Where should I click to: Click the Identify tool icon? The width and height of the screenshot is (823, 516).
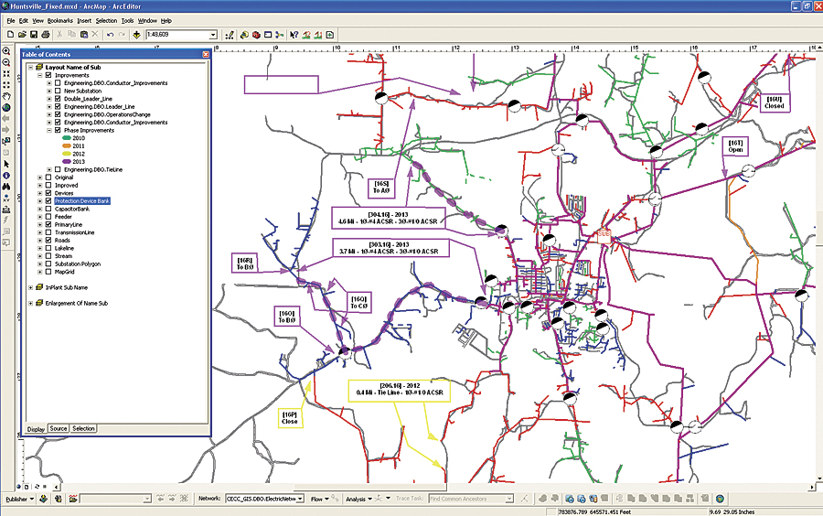pos(6,175)
